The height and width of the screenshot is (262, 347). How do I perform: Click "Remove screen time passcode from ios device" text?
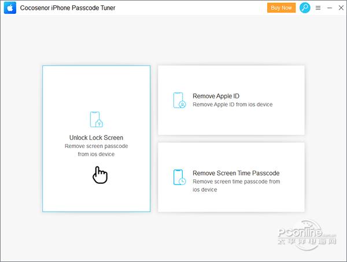(x=237, y=186)
